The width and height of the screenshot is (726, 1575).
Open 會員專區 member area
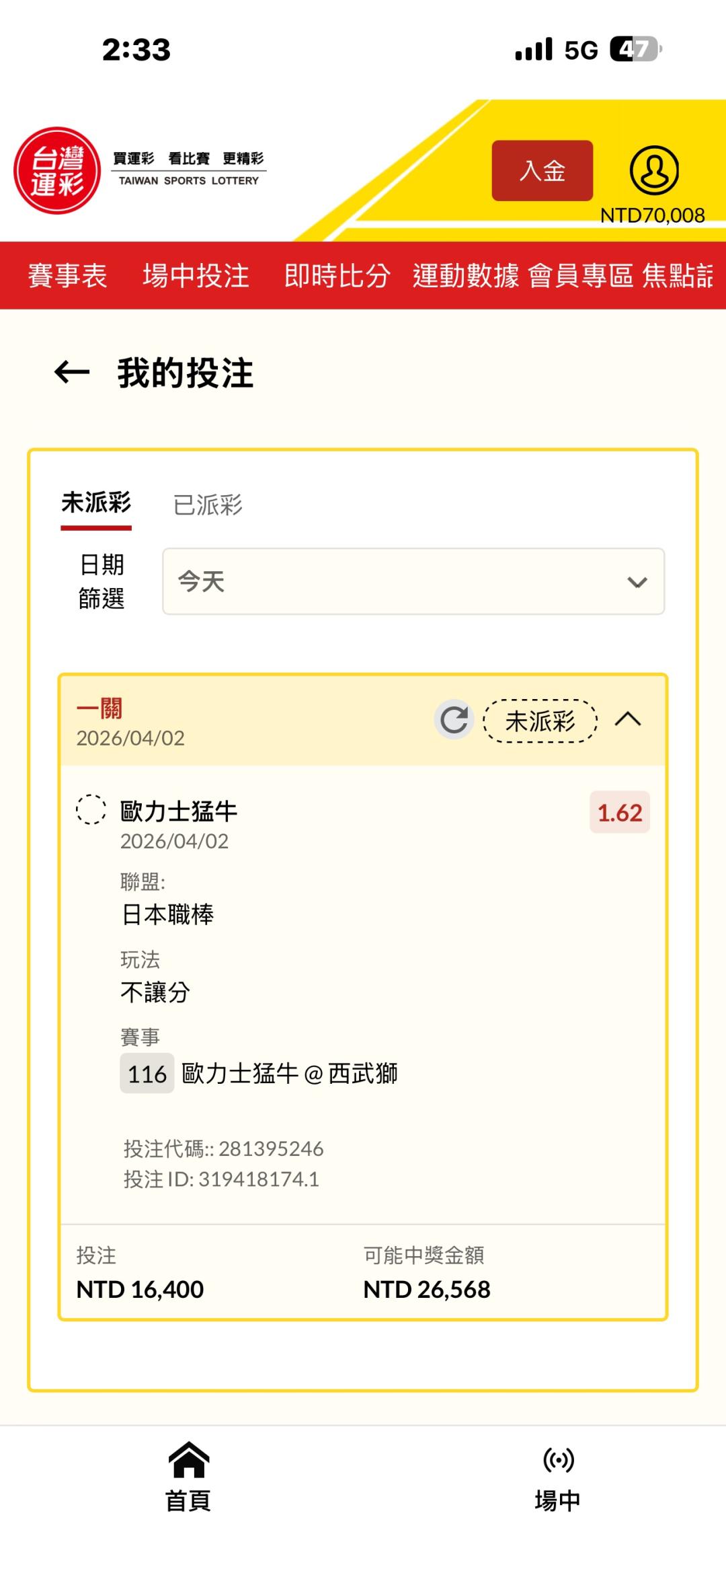coord(581,276)
